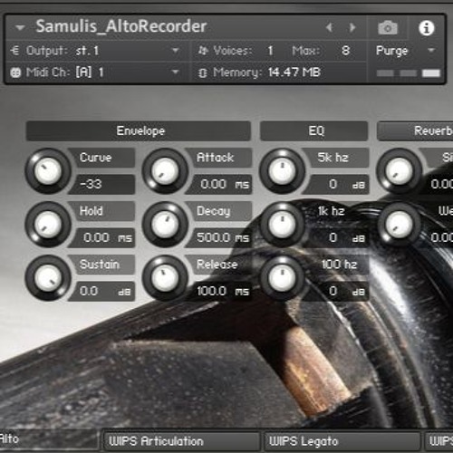Click the second Reverb knob
This screenshot has height=453, width=453.
pos(400,225)
